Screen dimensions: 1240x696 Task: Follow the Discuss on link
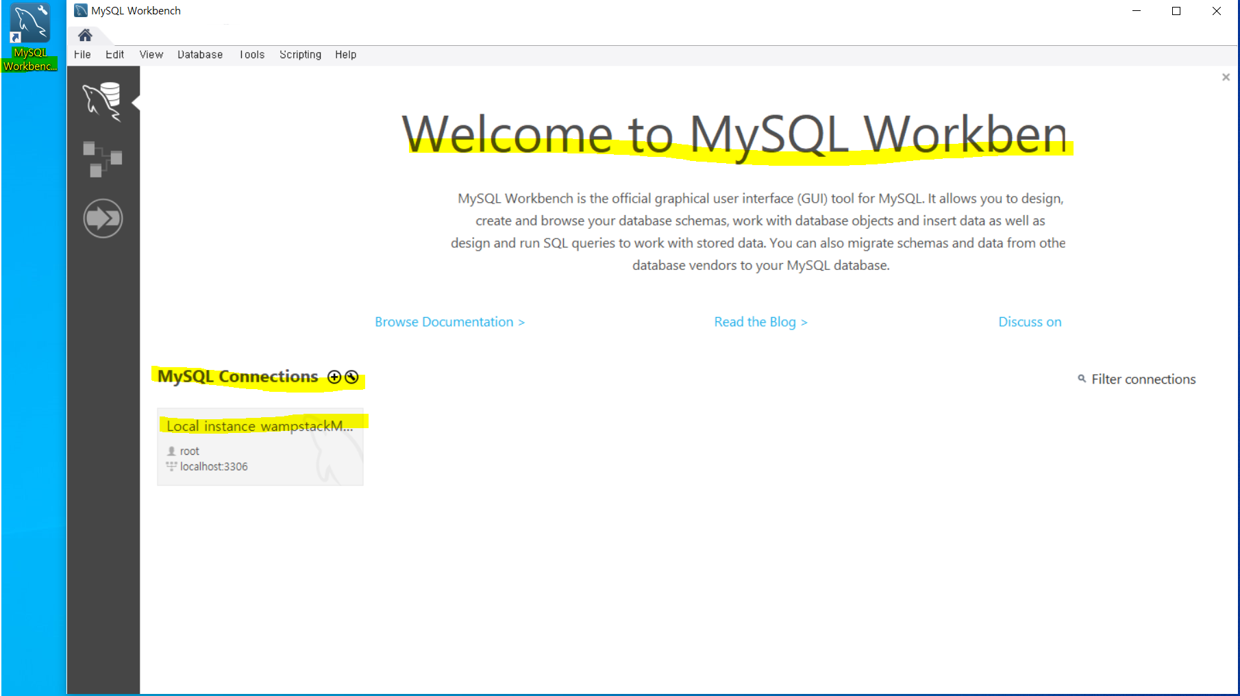(1030, 322)
